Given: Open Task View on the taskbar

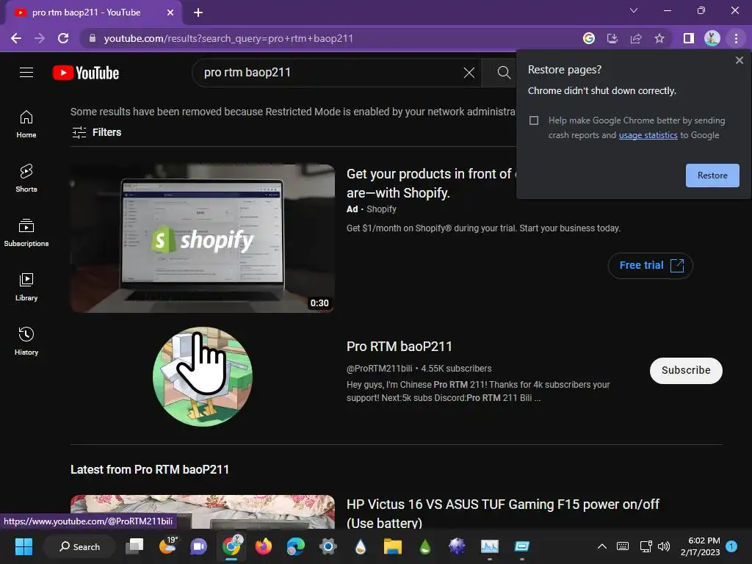Looking at the screenshot, I should point(135,546).
